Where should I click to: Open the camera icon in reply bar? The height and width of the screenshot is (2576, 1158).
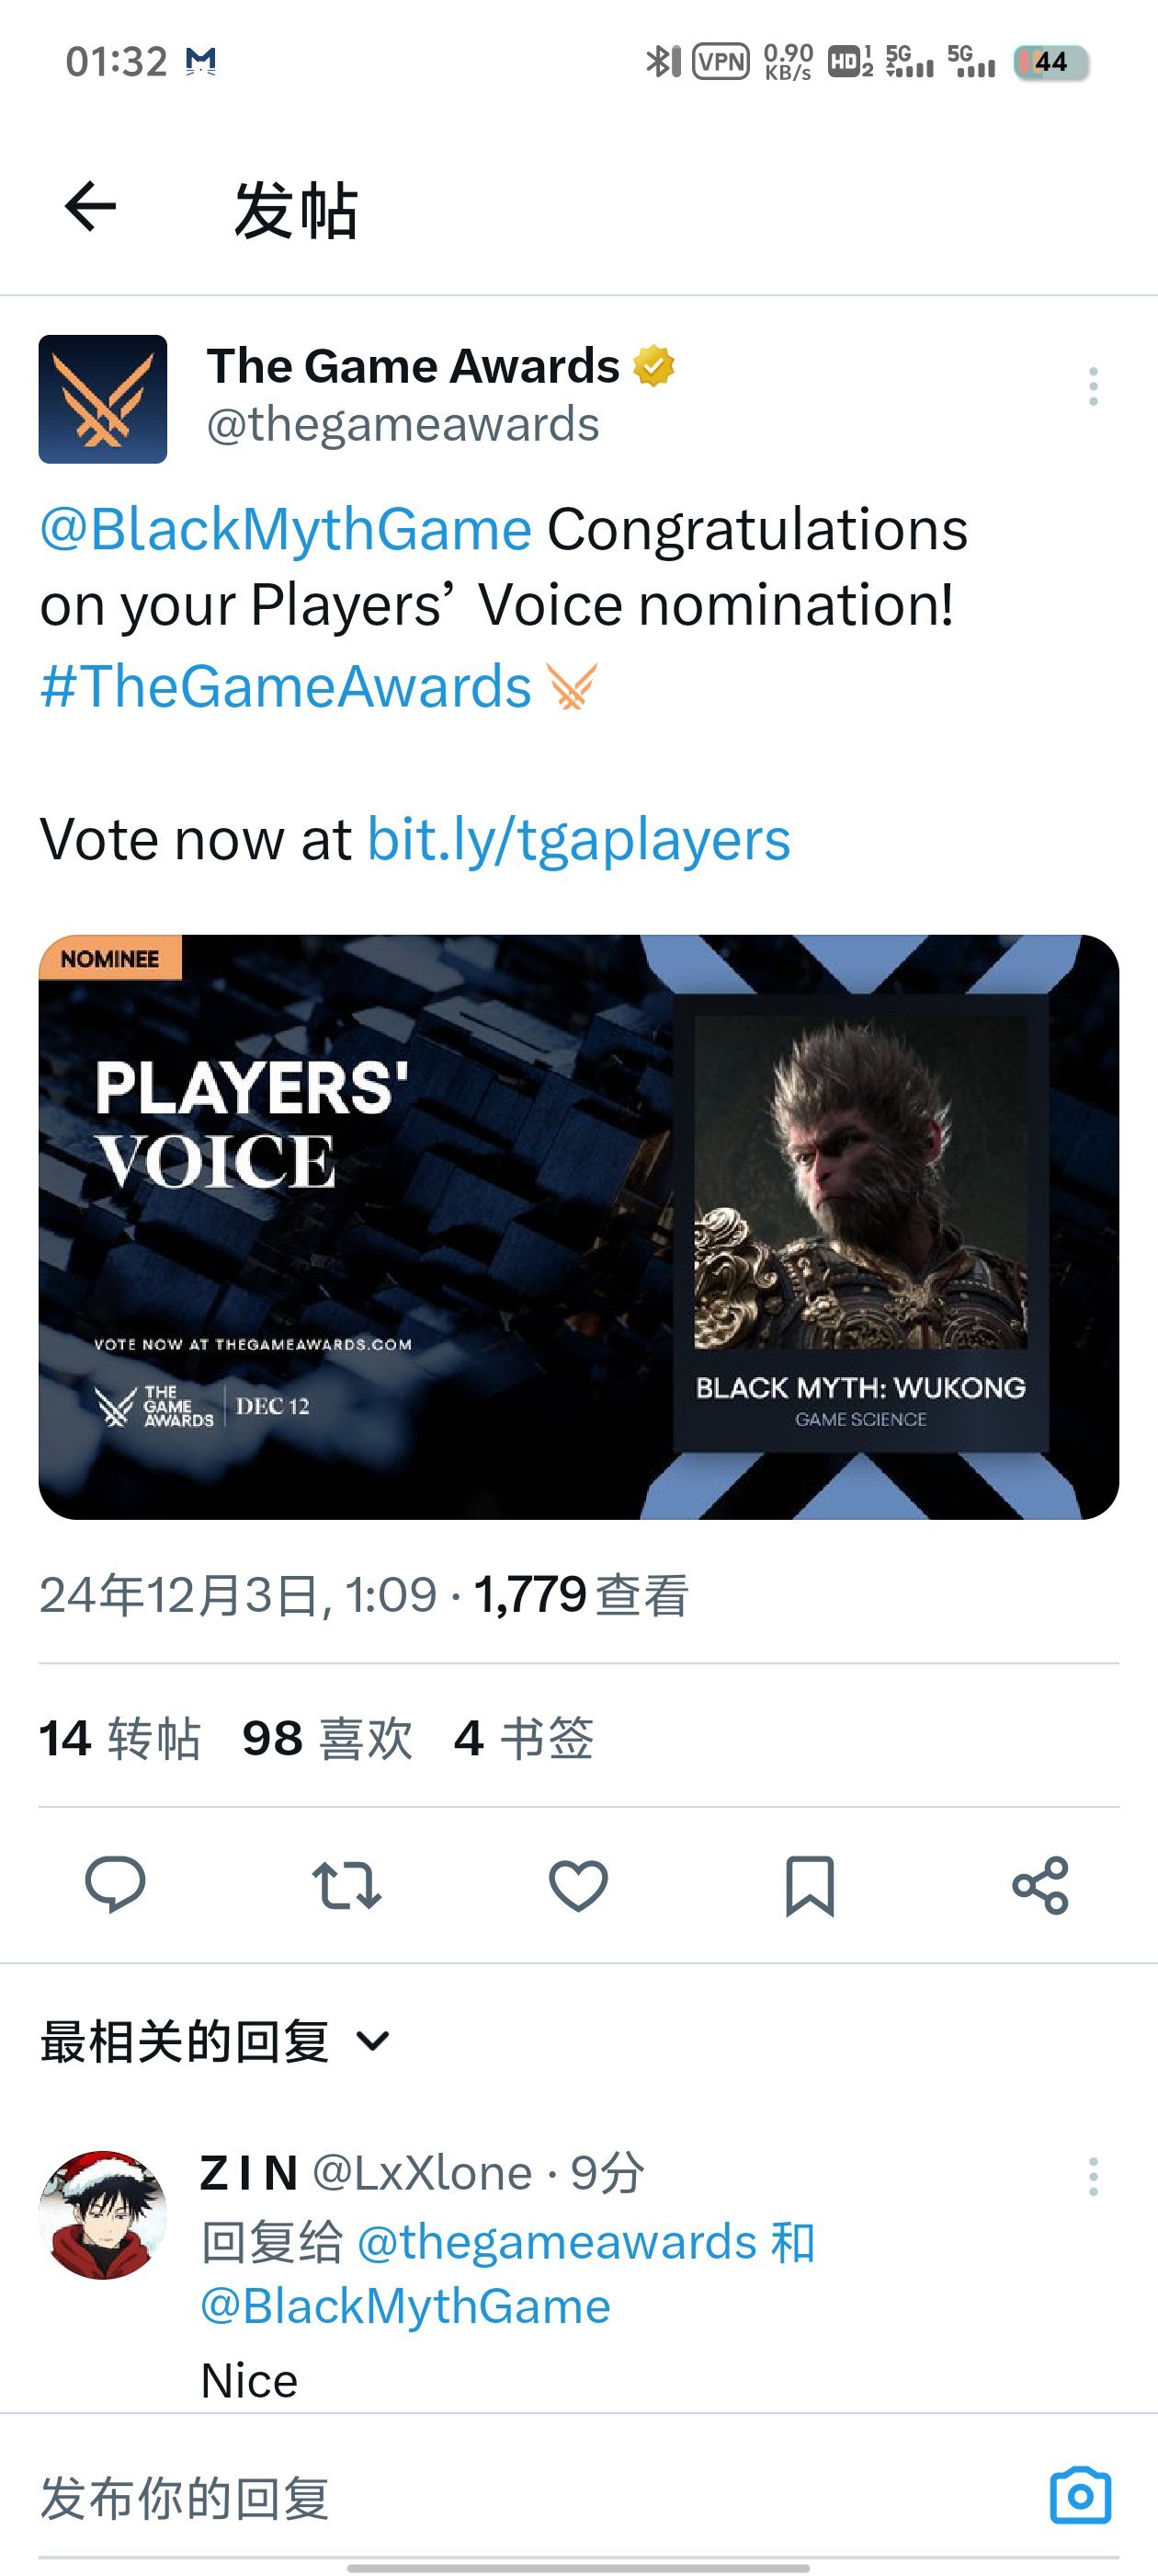(x=1080, y=2496)
